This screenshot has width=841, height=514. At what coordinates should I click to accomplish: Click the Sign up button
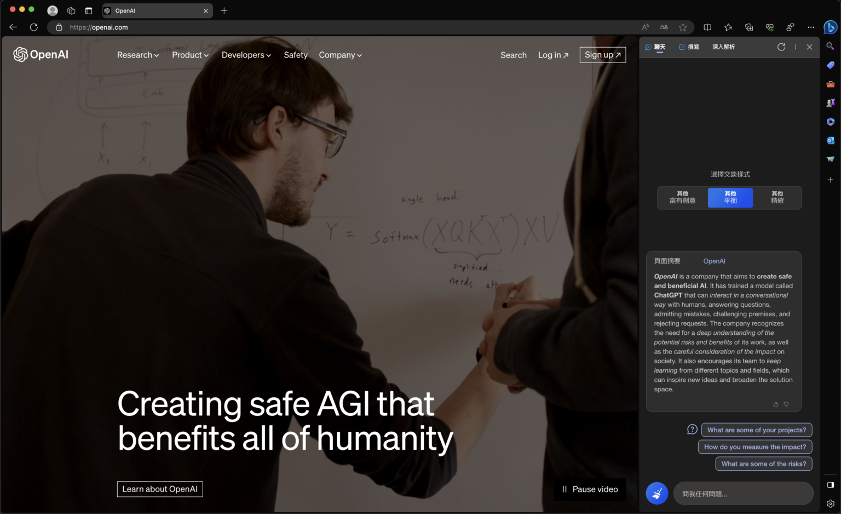click(x=602, y=55)
